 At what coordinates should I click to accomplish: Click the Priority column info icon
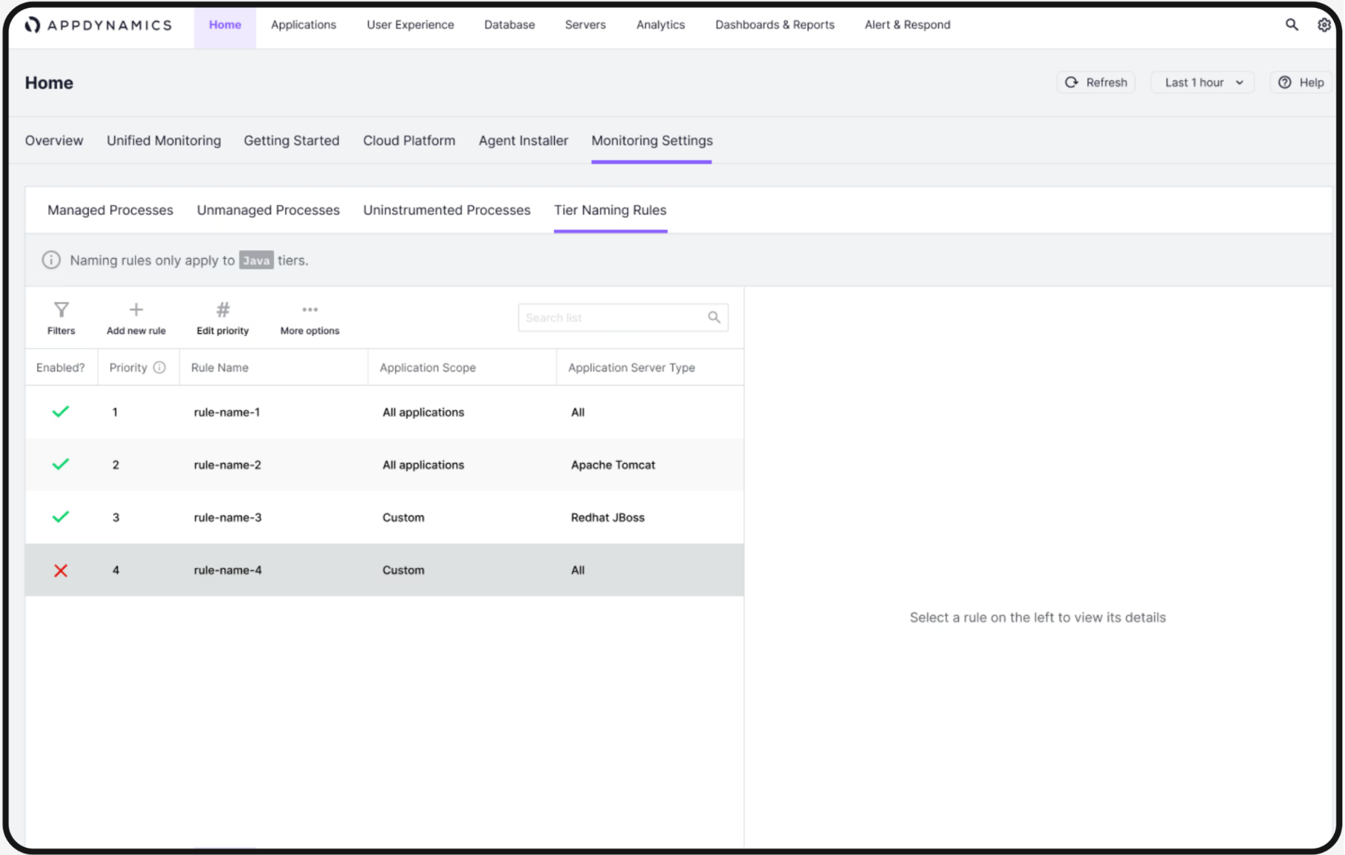pyautogui.click(x=159, y=368)
